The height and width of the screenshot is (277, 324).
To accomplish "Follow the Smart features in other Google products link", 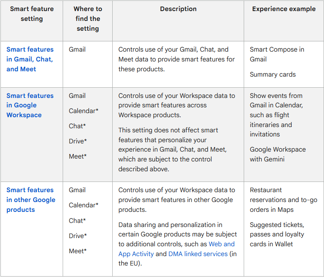I will pos(31,200).
